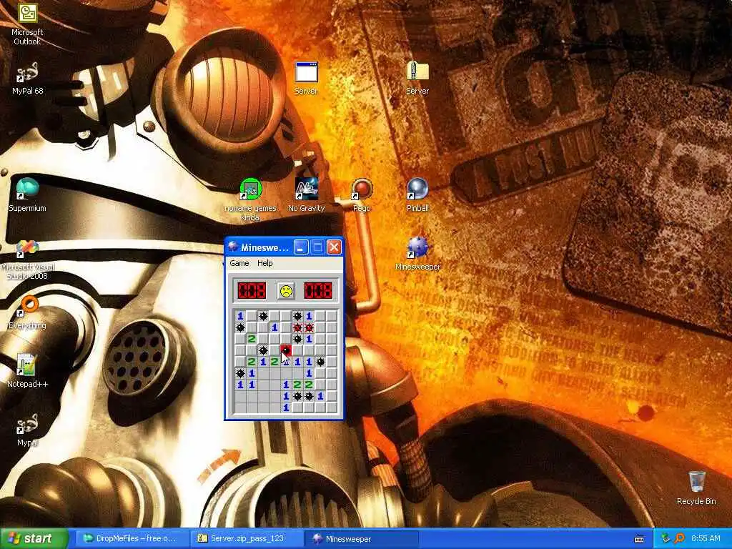Select the Server window-icon shortcut

[306, 79]
